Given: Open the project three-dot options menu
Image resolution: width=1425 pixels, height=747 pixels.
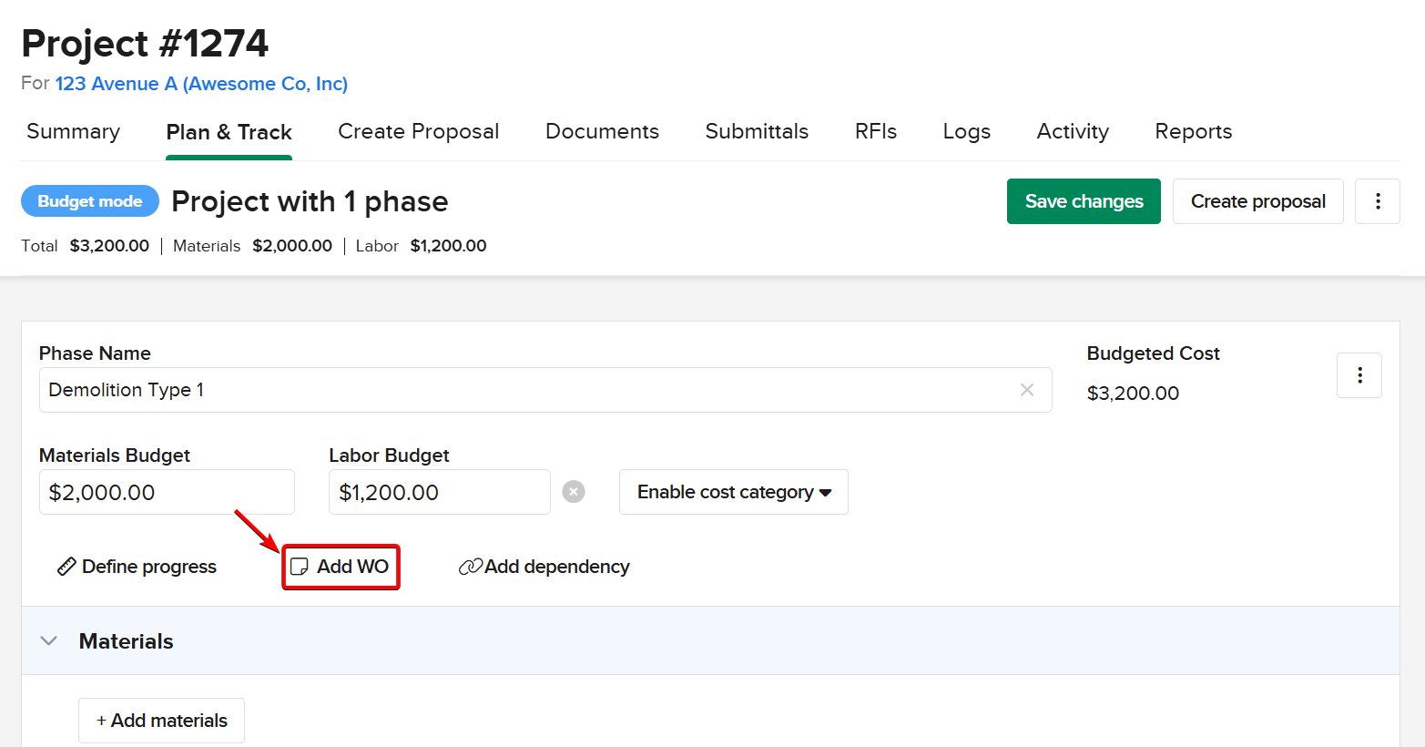Looking at the screenshot, I should click(x=1377, y=201).
